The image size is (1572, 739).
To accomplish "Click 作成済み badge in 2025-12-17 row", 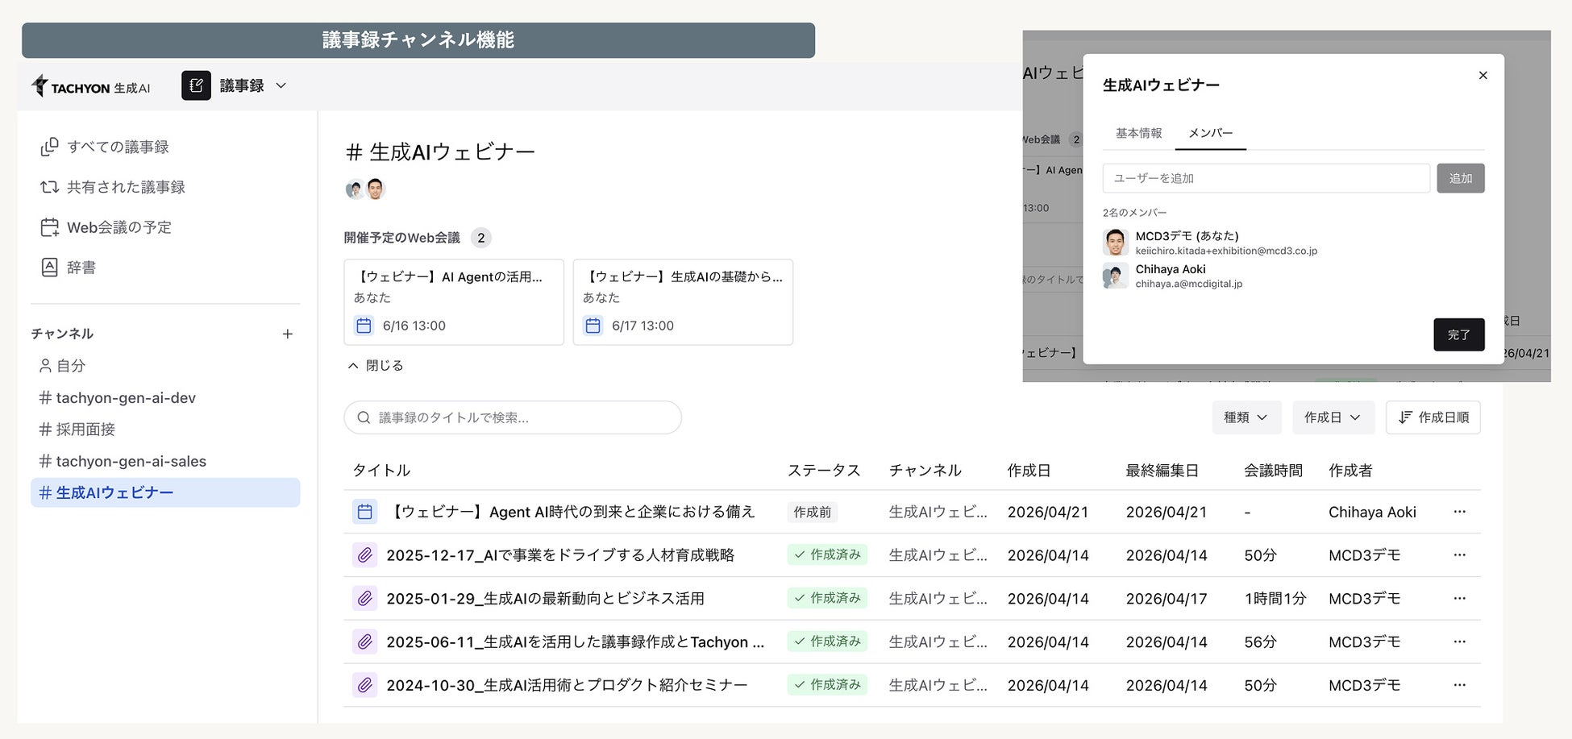I will click(827, 555).
